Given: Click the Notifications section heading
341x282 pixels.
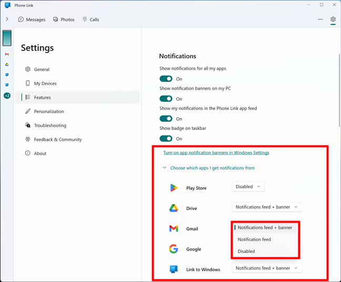Looking at the screenshot, I should click(x=177, y=56).
